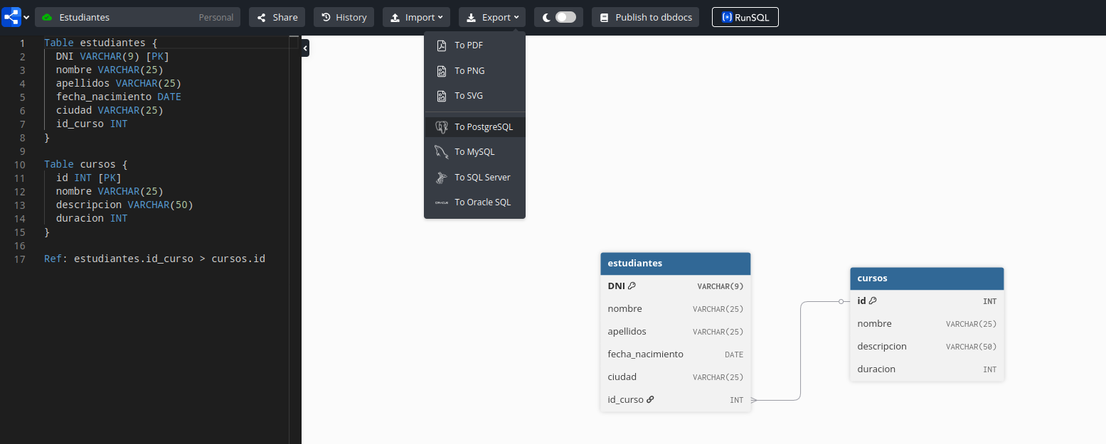Select To SVG export option
Screen dimensions: 1106x444
(469, 96)
